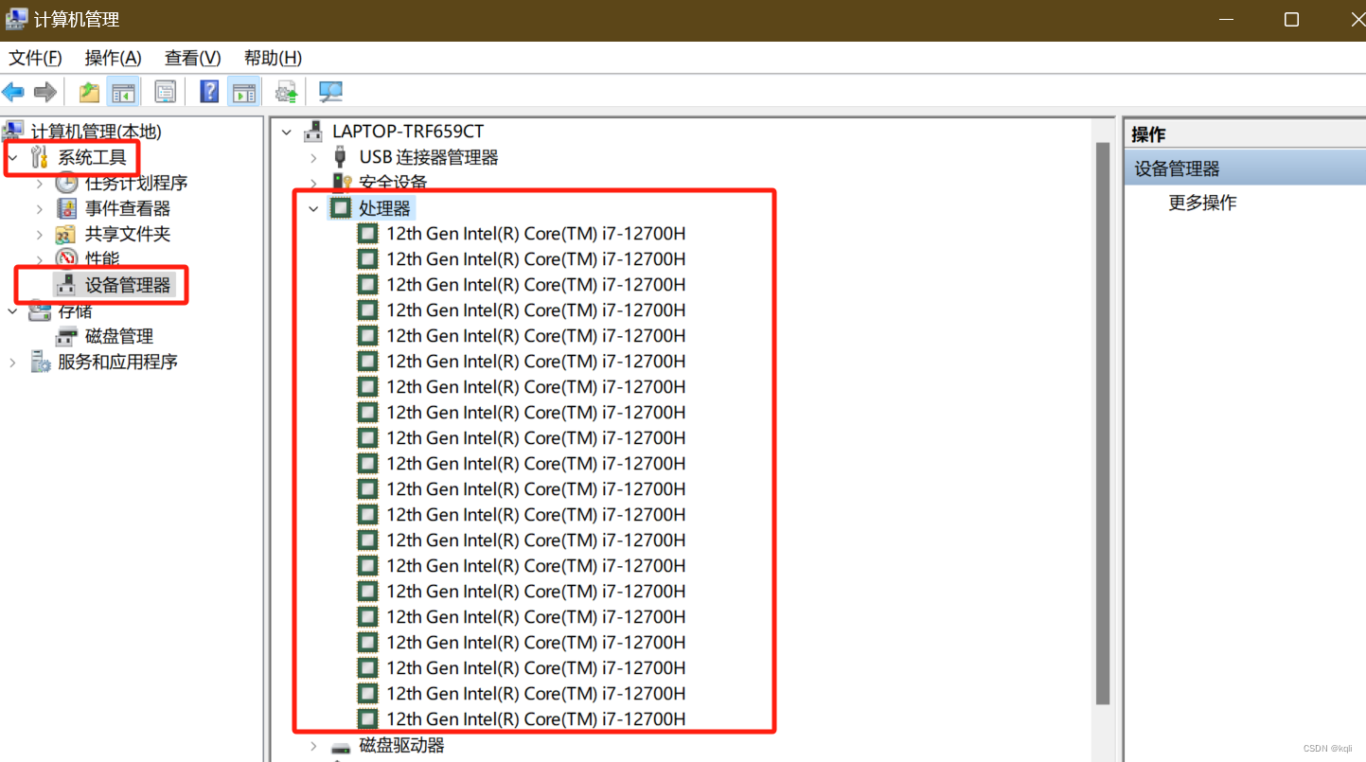Collapse the 系统工具 tree node arrow
Image resolution: width=1366 pixels, height=762 pixels.
point(12,157)
